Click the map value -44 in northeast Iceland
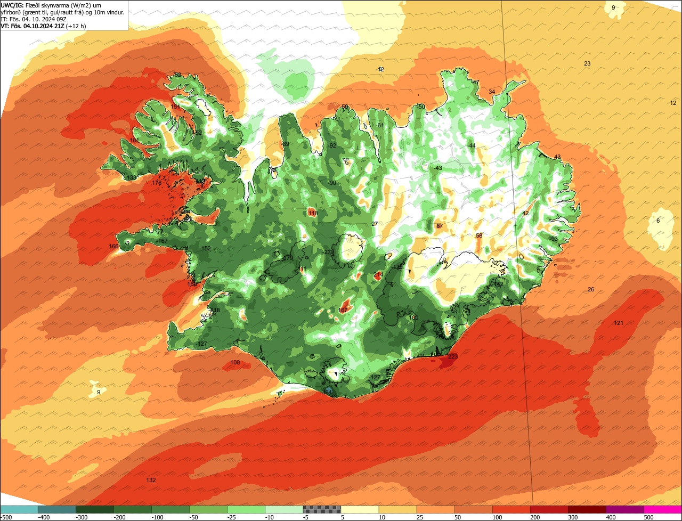The height and width of the screenshot is (521, 682). click(471, 145)
